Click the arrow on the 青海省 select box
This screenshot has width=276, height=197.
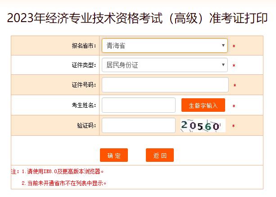(223, 46)
